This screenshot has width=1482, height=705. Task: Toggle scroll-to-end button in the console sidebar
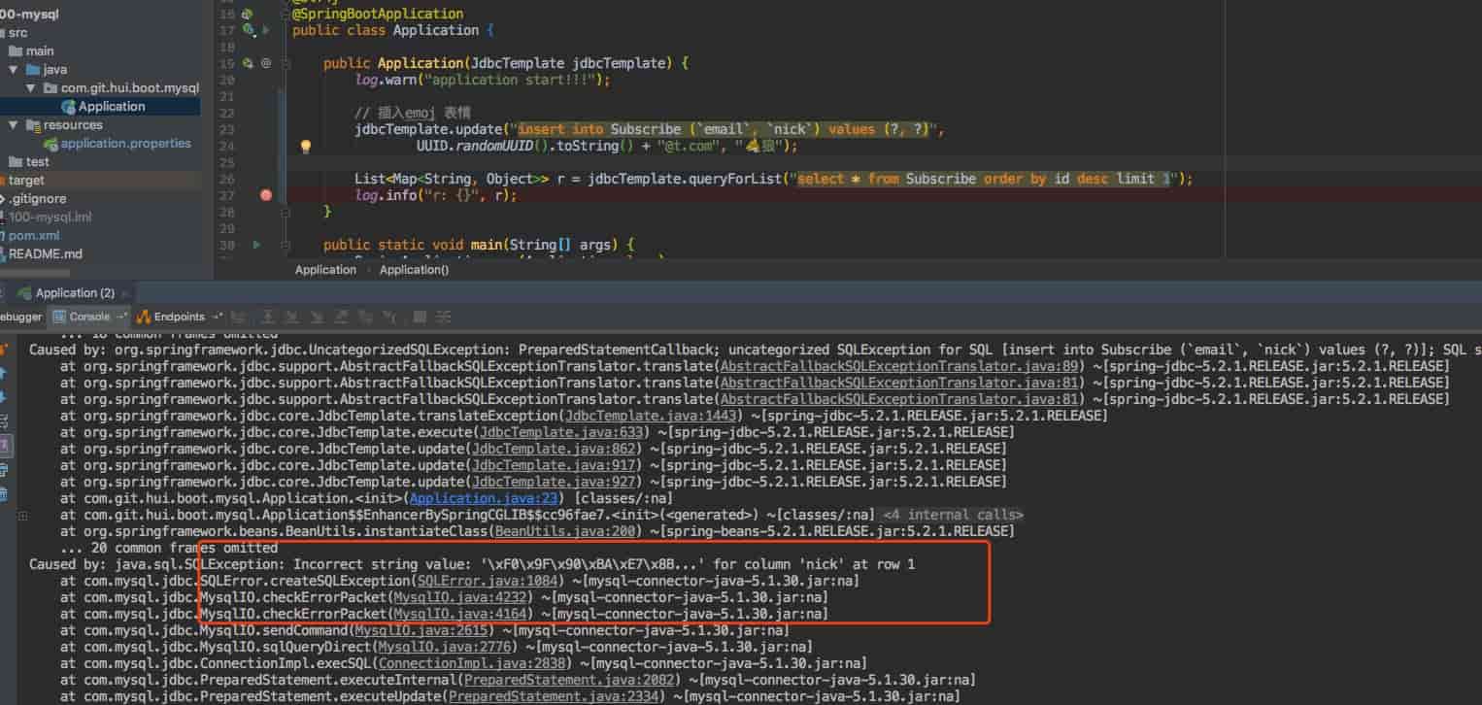click(4, 446)
